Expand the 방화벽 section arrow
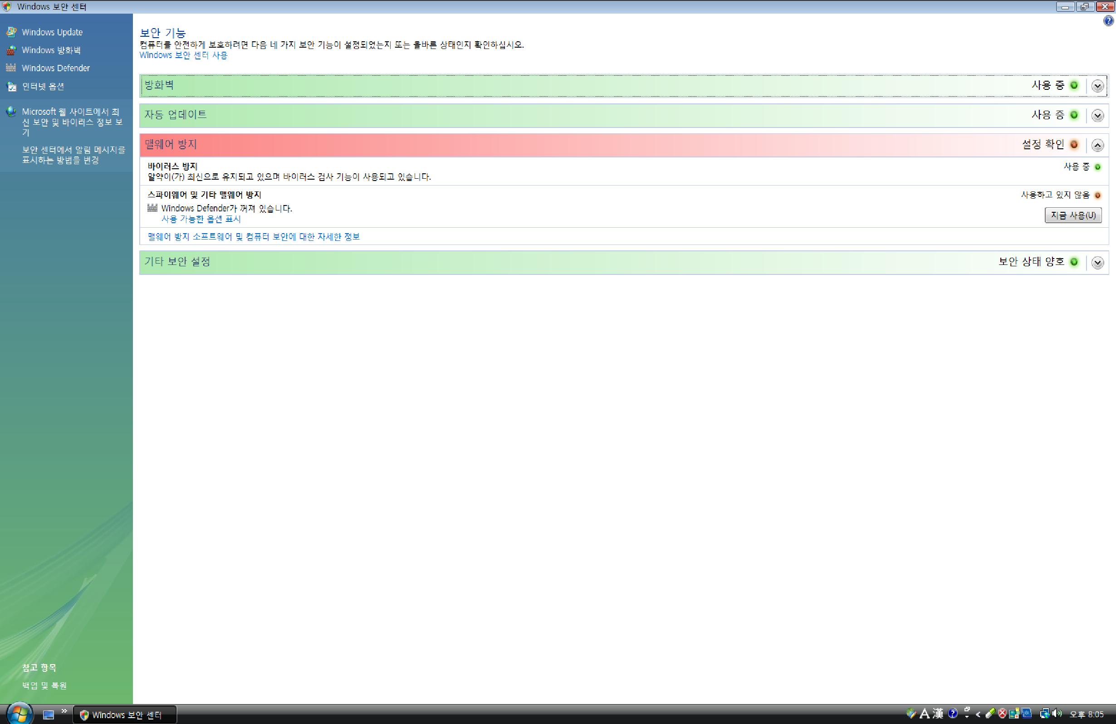Viewport: 1116px width, 724px height. 1097,86
